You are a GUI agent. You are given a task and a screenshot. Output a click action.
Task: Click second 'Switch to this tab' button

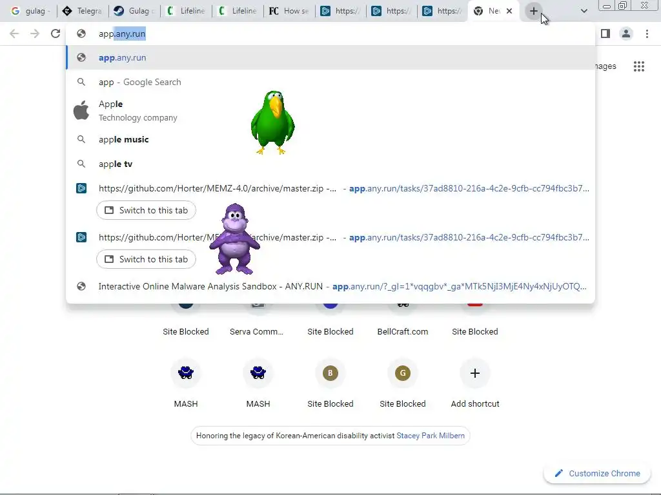click(x=146, y=259)
